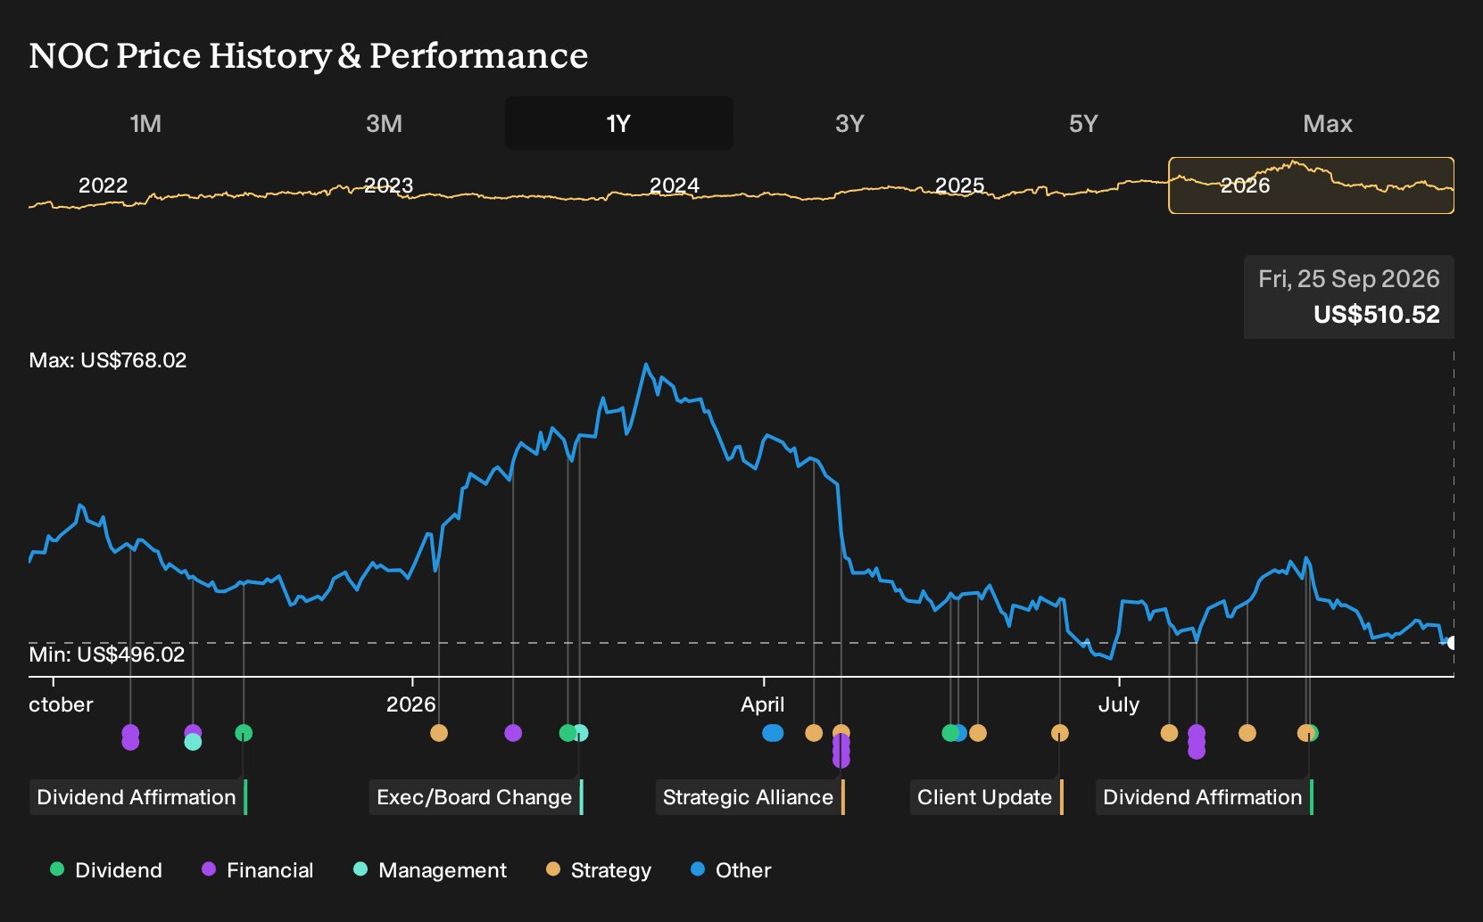1483x922 pixels.
Task: Click the US$510.52 price value
Action: (1377, 315)
